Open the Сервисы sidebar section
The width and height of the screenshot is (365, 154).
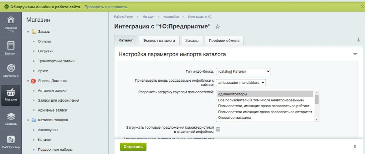(11, 119)
